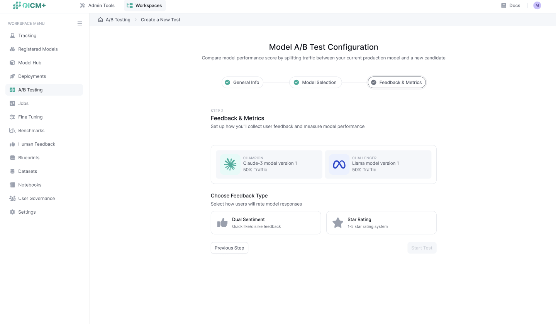This screenshot has width=556, height=324.
Task: Click the M user avatar
Action: (x=537, y=5)
